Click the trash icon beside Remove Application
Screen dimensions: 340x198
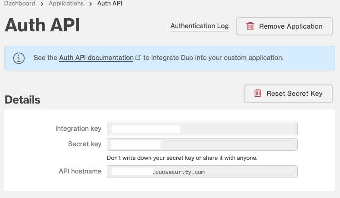click(250, 26)
